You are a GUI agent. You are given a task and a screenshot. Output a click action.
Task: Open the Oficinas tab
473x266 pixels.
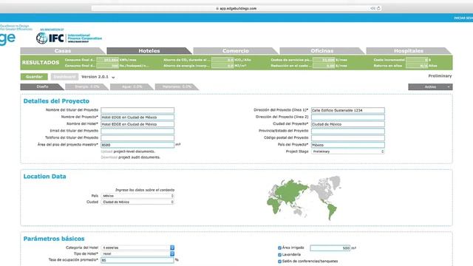coord(322,51)
